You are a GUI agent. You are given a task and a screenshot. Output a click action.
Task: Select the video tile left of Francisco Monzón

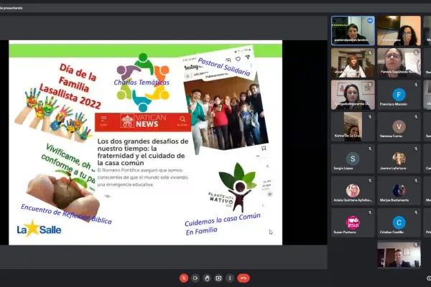(353, 95)
